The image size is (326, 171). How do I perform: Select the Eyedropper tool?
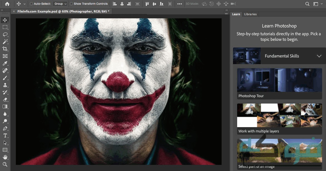point(5,63)
